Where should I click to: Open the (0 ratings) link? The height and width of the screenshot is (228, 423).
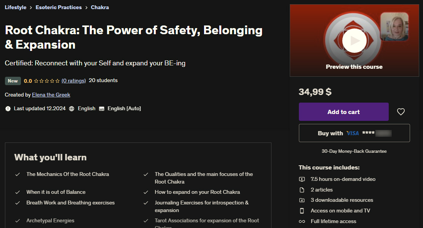coord(73,81)
